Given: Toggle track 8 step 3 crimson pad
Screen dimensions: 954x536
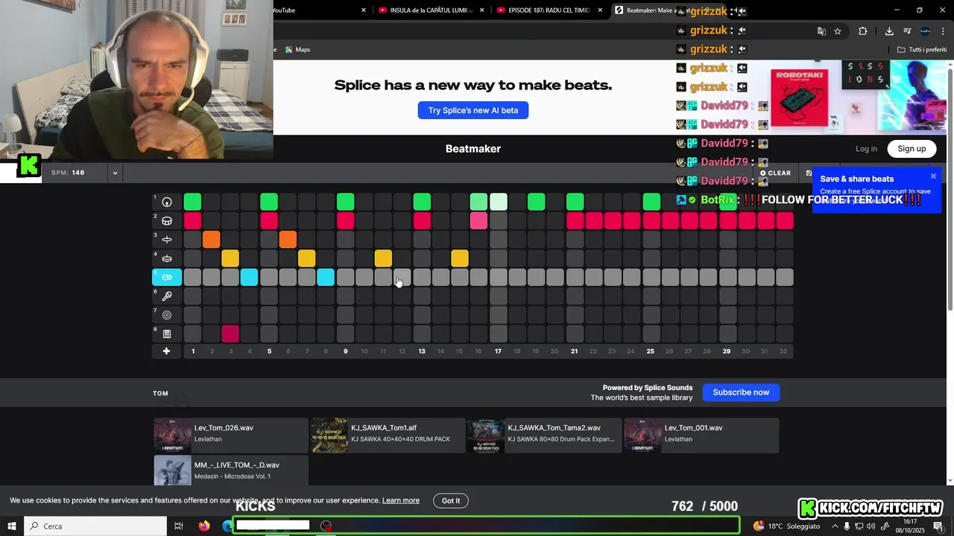Looking at the screenshot, I should click(230, 334).
